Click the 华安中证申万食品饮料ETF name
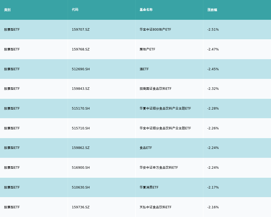The width and height of the screenshot is (271, 217). click(159, 168)
